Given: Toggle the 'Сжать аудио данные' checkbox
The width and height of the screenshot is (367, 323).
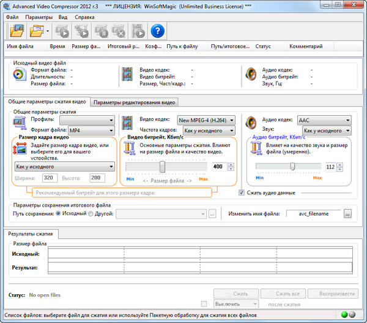Looking at the screenshot, I should click(242, 192).
